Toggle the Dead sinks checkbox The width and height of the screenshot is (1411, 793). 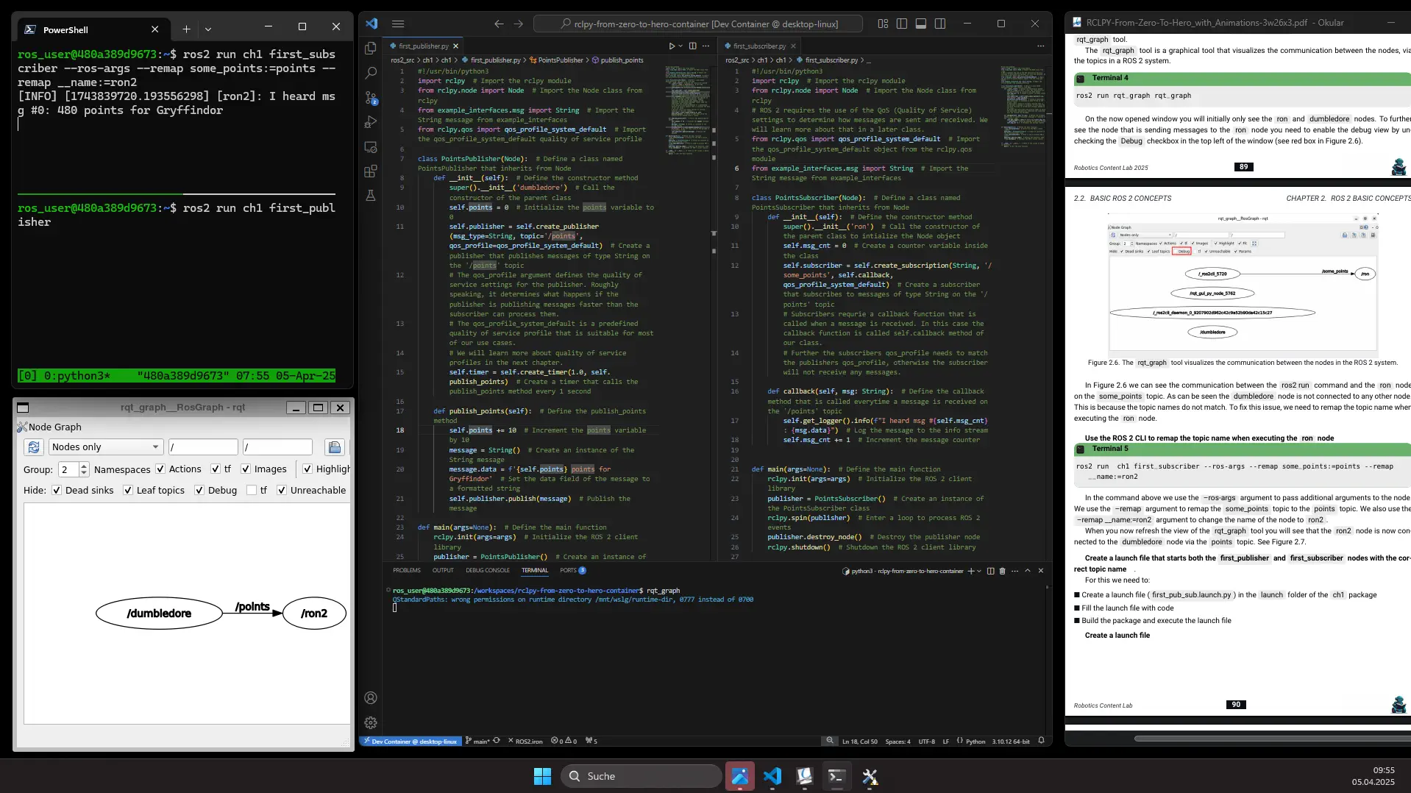pos(57,491)
